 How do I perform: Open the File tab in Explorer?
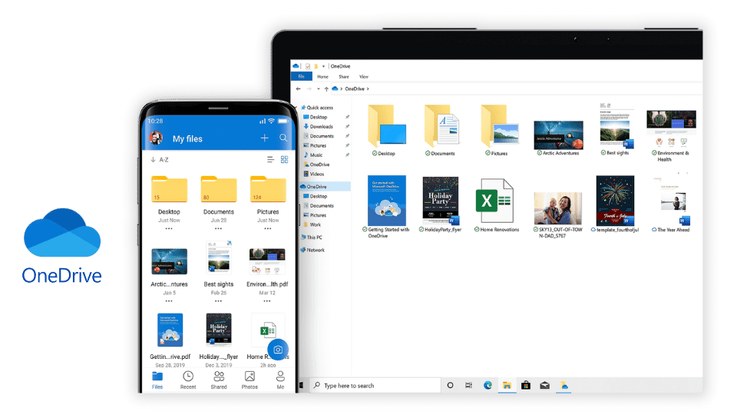point(301,76)
